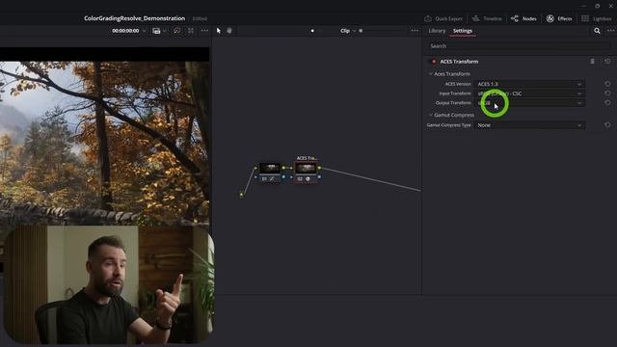The image size is (617, 347).
Task: Open the Gamut Compress Type dropdown
Action: (529, 125)
